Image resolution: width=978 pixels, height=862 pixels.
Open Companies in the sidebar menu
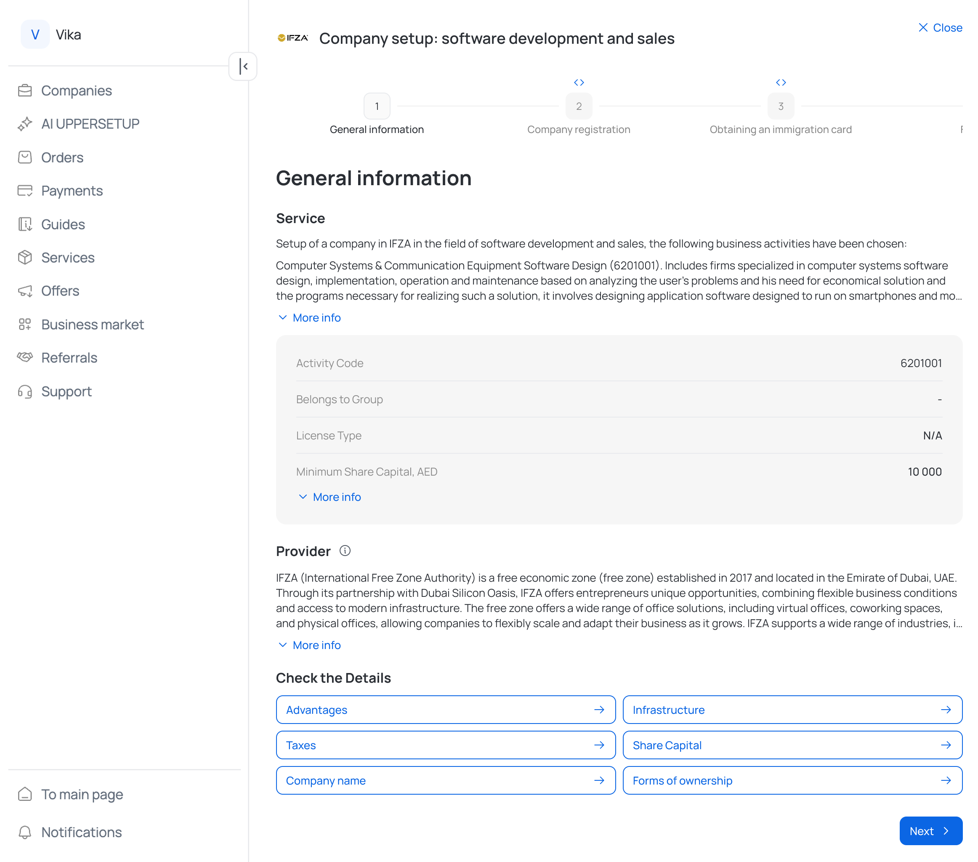click(x=77, y=90)
